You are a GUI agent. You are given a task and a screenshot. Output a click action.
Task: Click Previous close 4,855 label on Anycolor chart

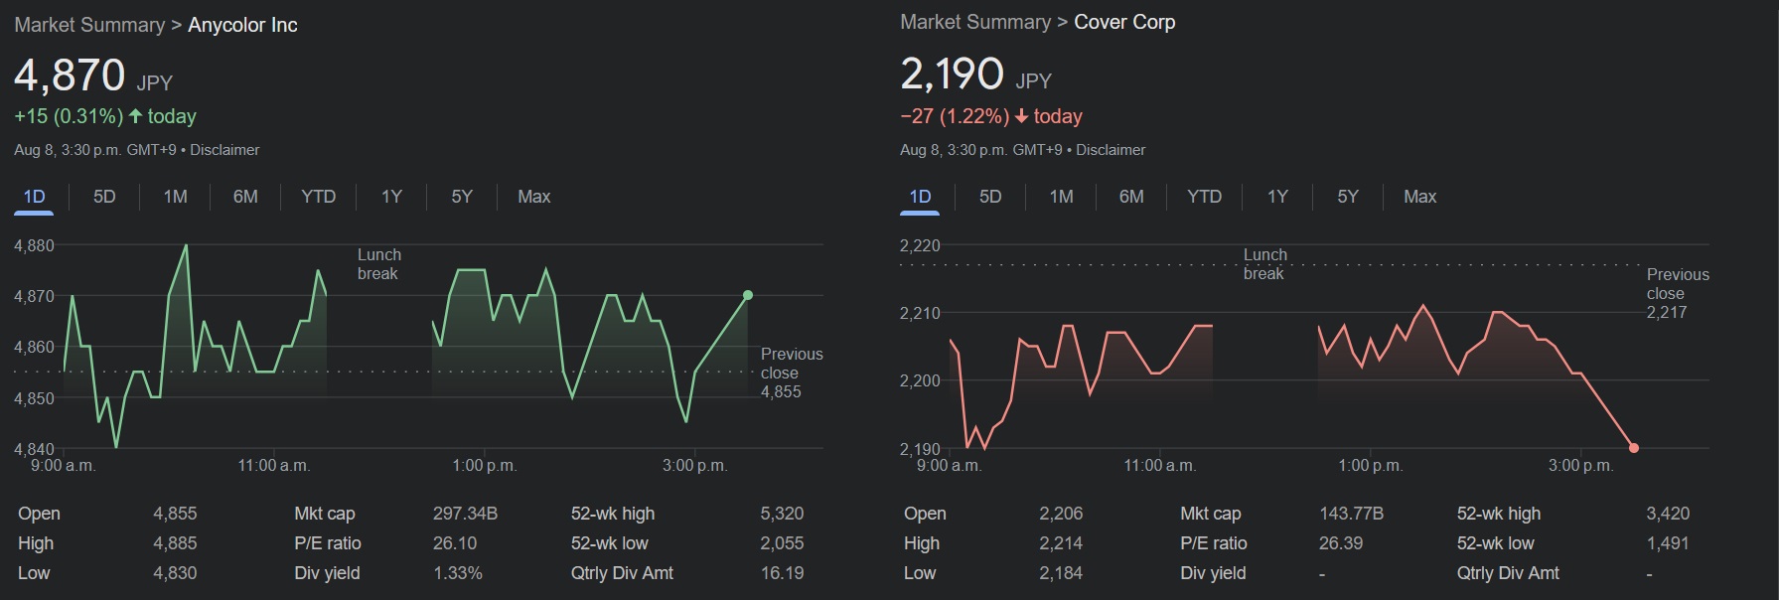(x=792, y=373)
